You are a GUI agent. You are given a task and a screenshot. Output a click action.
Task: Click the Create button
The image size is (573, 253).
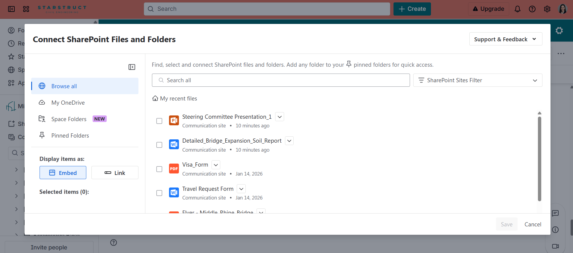click(412, 9)
